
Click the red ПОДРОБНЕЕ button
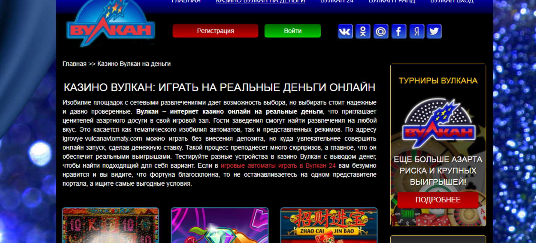(x=438, y=200)
